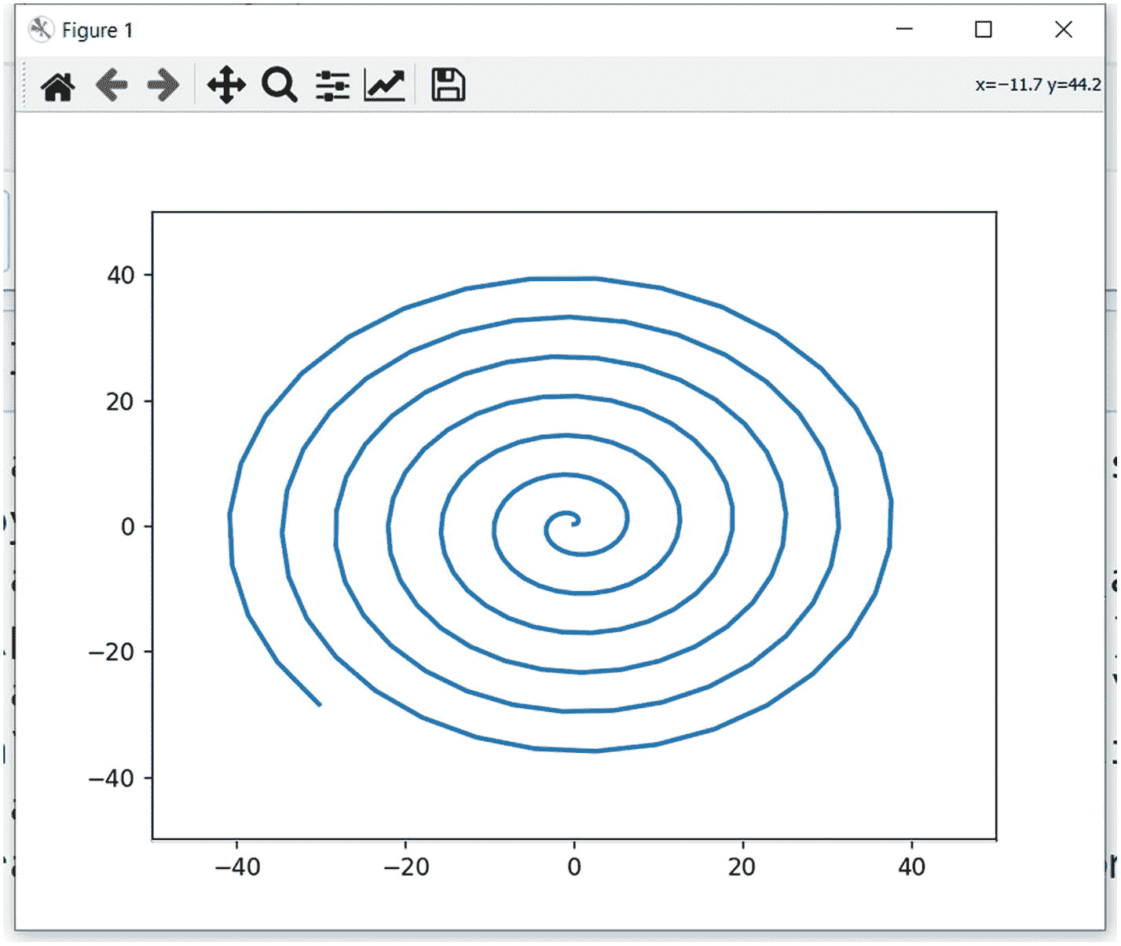Click the y-axis tick label −20
The width and height of the screenshot is (1121, 946).
(x=112, y=652)
